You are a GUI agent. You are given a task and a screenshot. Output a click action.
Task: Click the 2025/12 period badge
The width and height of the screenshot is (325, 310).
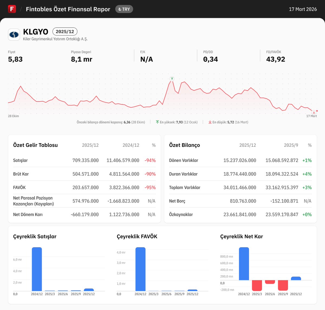coord(65,31)
